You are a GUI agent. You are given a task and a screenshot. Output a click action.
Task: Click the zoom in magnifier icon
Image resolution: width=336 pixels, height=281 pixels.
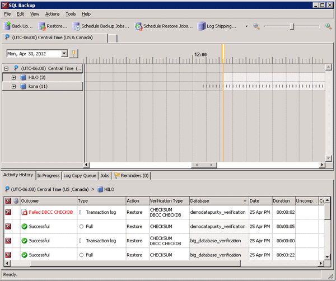coord(328,26)
